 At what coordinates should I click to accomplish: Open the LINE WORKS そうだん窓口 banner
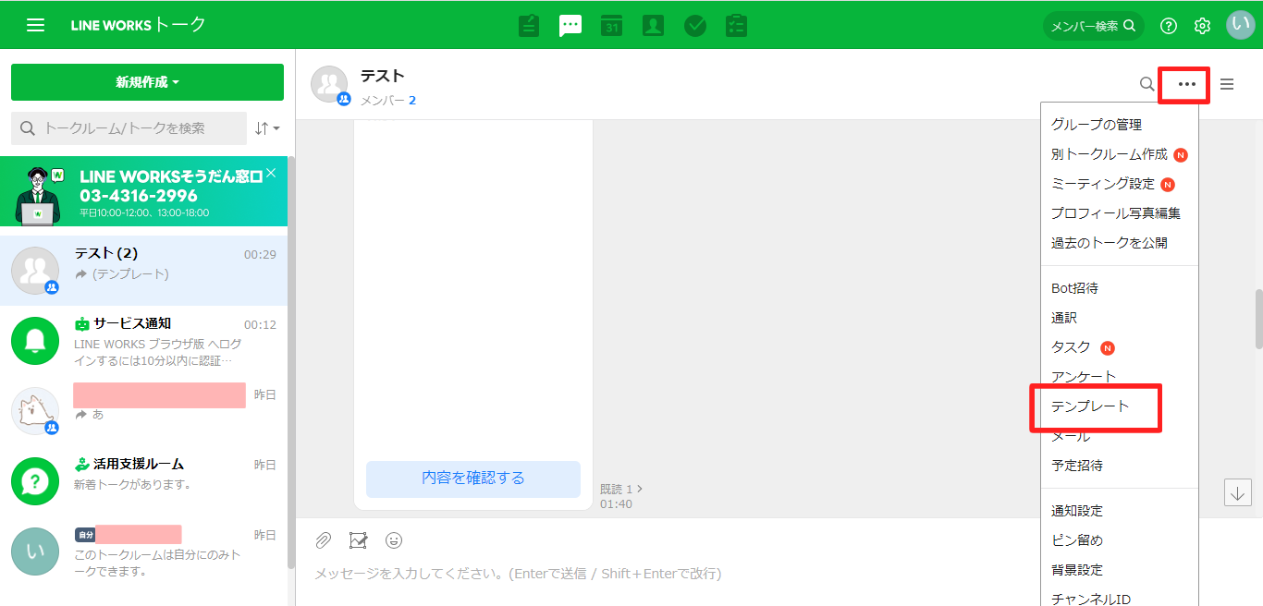pyautogui.click(x=143, y=191)
